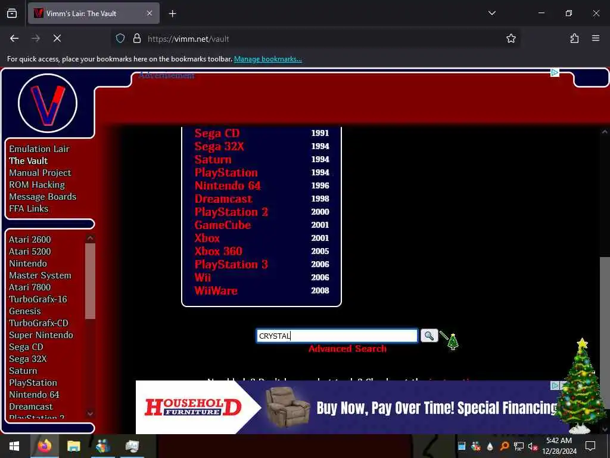Viewport: 610px width, 458px height.
Task: Select Atari 5200 in the sidebar list
Action: pyautogui.click(x=30, y=252)
